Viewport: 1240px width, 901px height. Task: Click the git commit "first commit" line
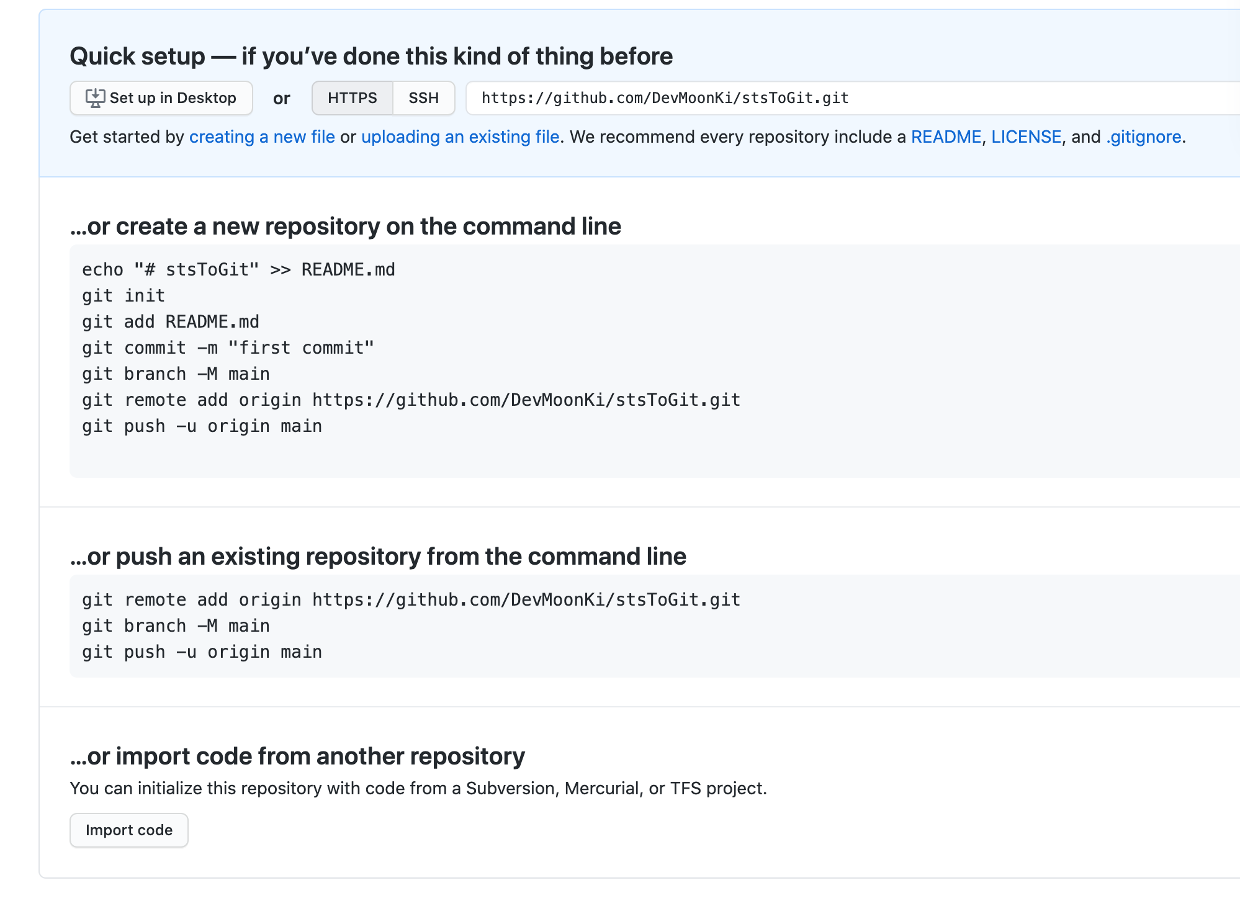click(228, 348)
